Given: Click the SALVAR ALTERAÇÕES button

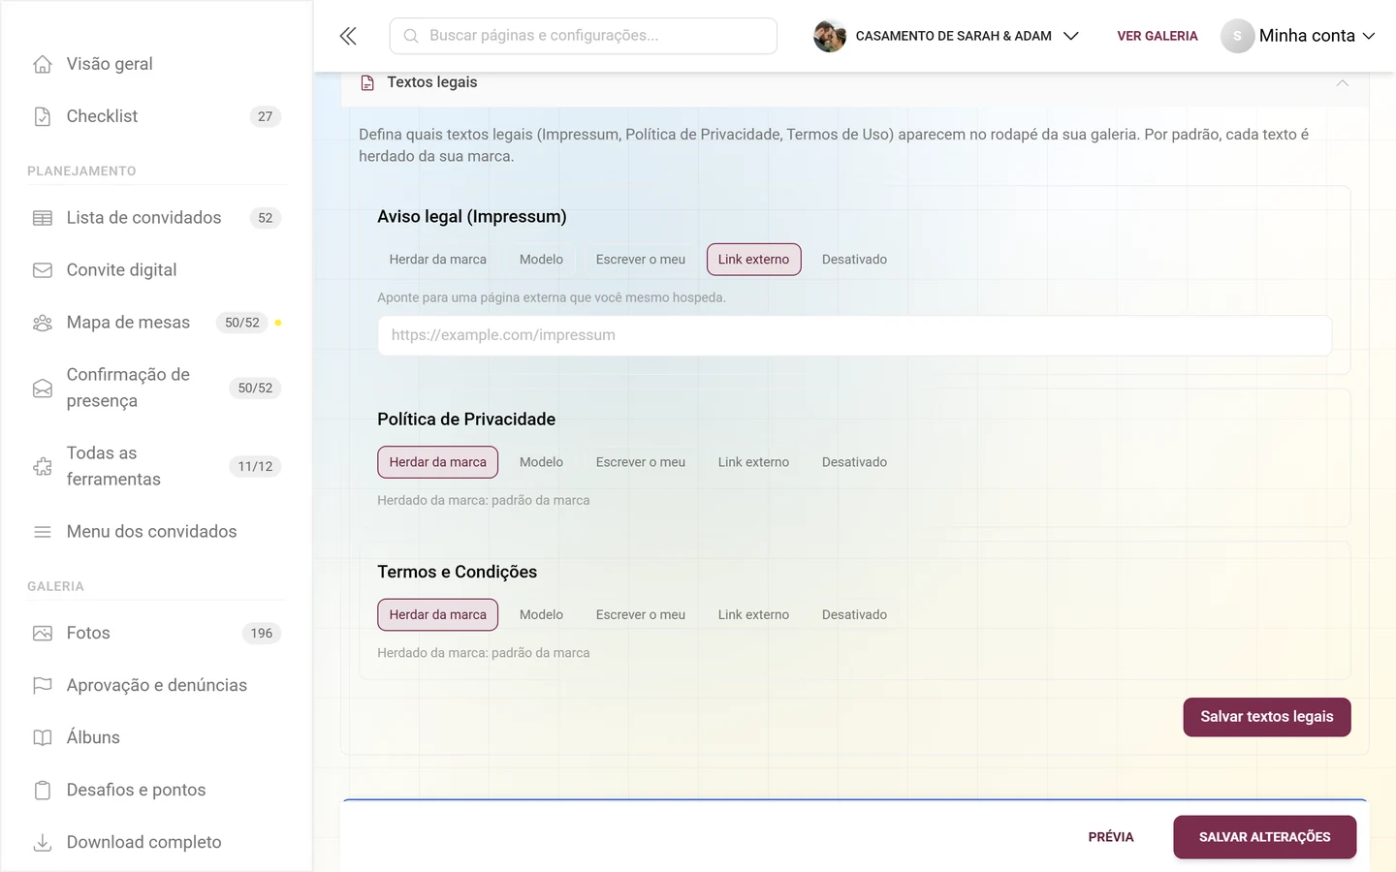Looking at the screenshot, I should click(x=1264, y=837).
